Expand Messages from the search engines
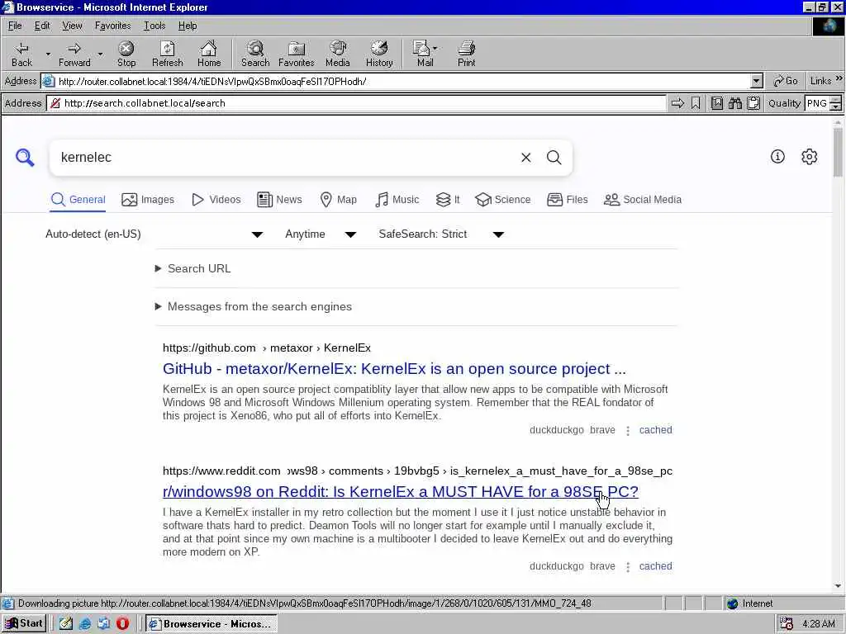Screen dimensions: 846x634 (x=253, y=306)
